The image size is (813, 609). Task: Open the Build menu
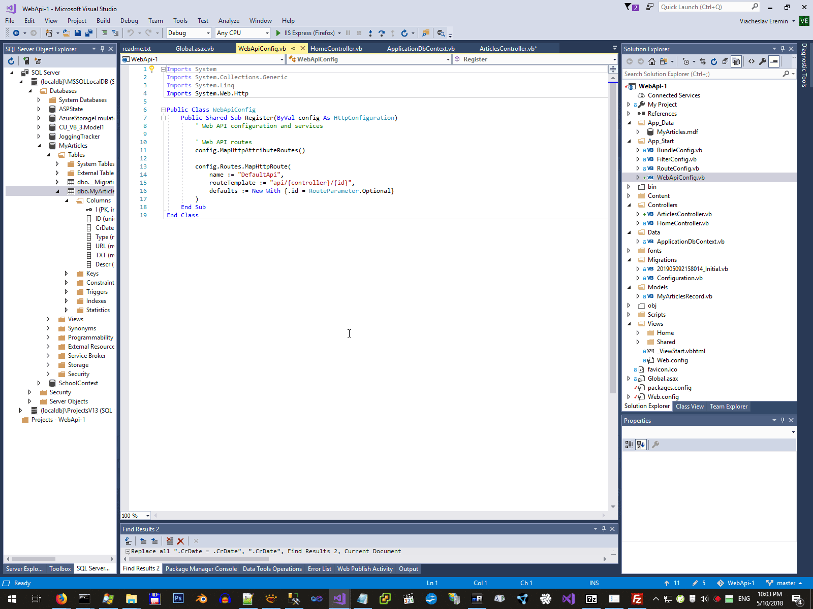[103, 21]
